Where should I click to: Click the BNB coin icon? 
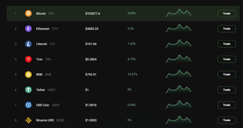pos(28,75)
